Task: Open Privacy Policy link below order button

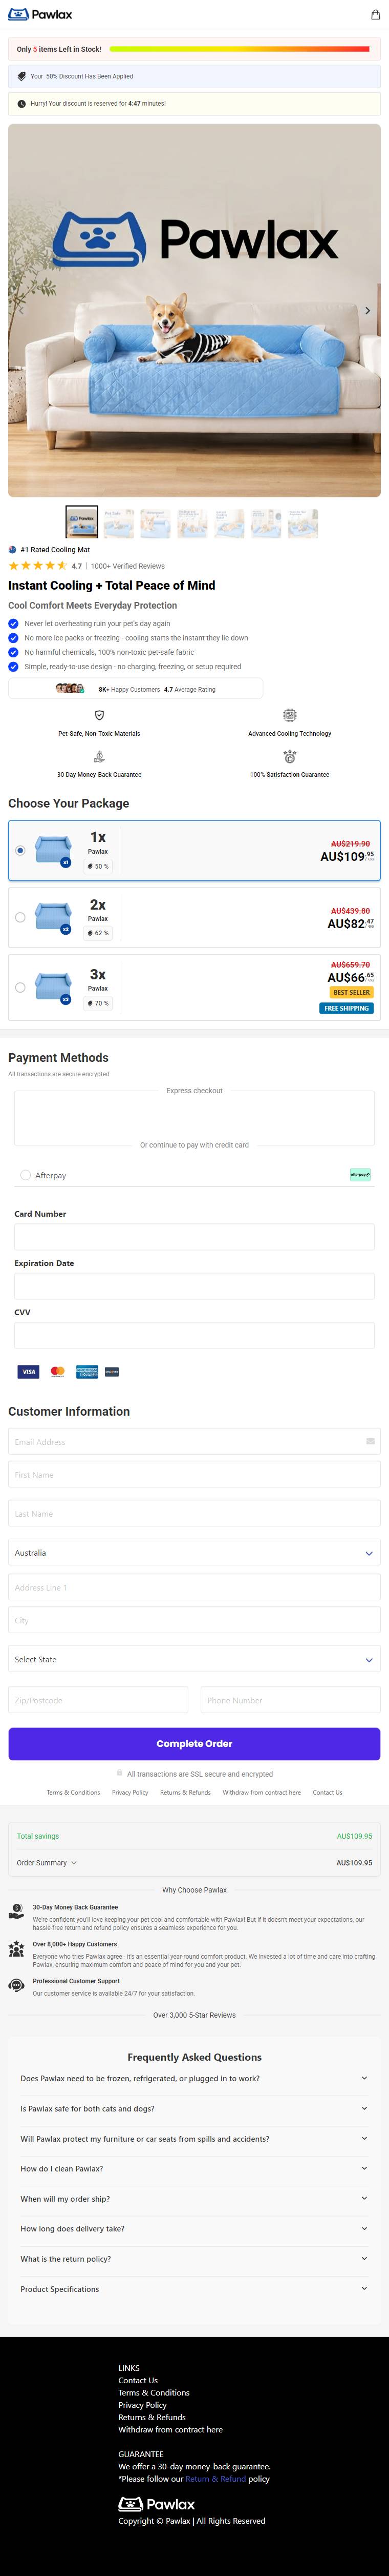Action: coord(129,1792)
